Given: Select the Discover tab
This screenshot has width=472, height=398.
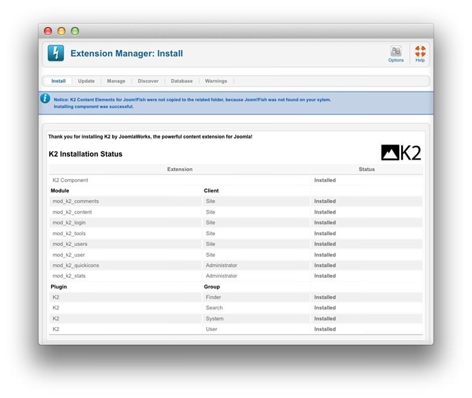Looking at the screenshot, I should click(x=148, y=81).
